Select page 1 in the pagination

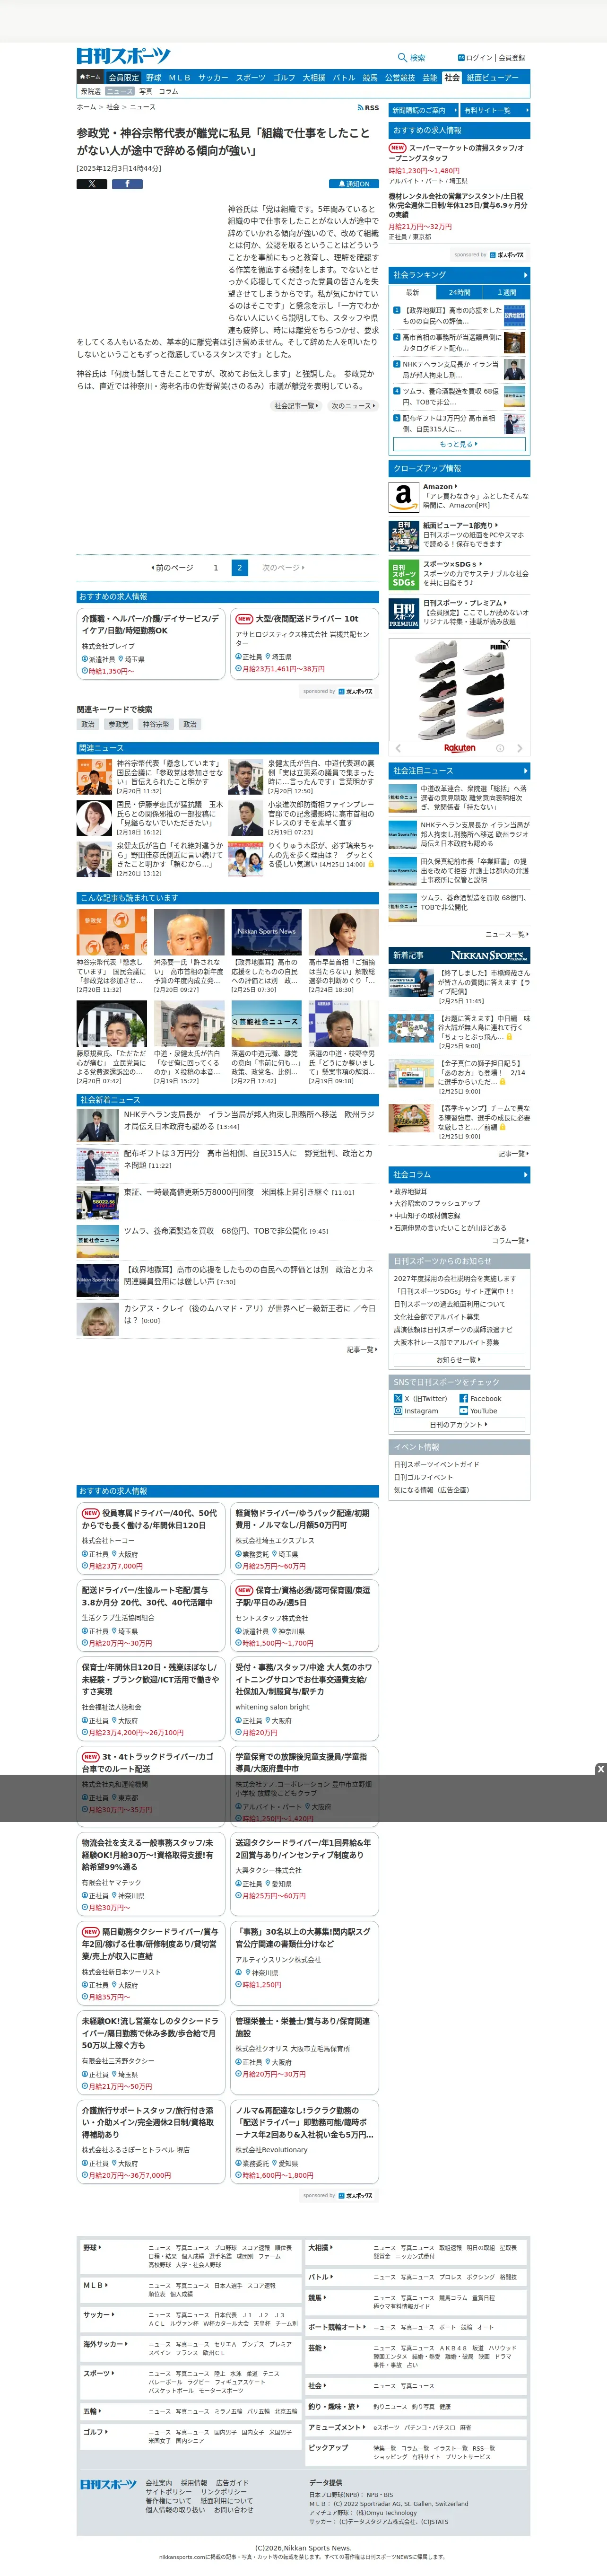[215, 567]
